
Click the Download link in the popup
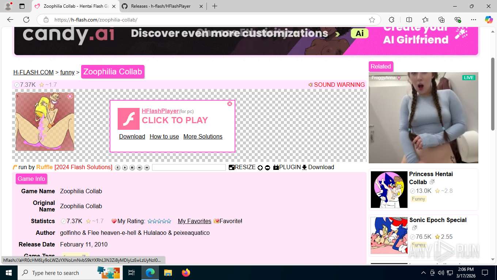tap(132, 136)
